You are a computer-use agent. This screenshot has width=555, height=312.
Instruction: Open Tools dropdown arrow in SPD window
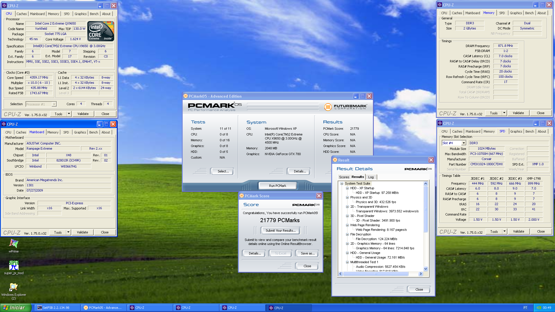[504, 231]
